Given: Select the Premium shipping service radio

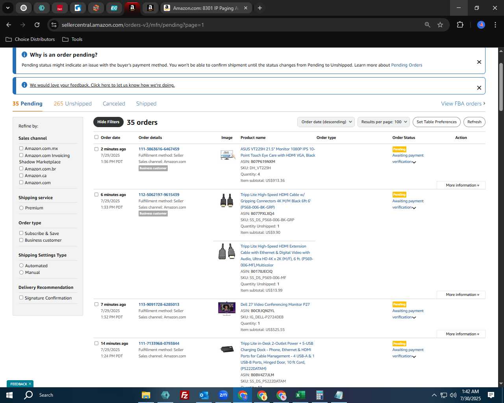Looking at the screenshot, I should (x=21, y=208).
